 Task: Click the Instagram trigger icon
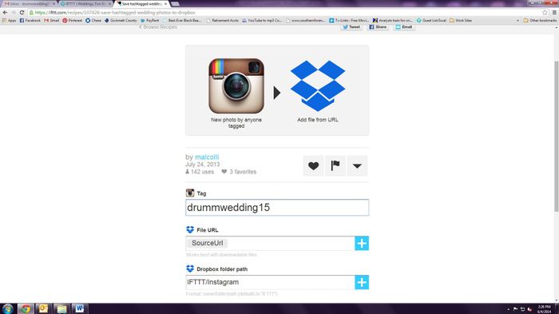click(236, 86)
